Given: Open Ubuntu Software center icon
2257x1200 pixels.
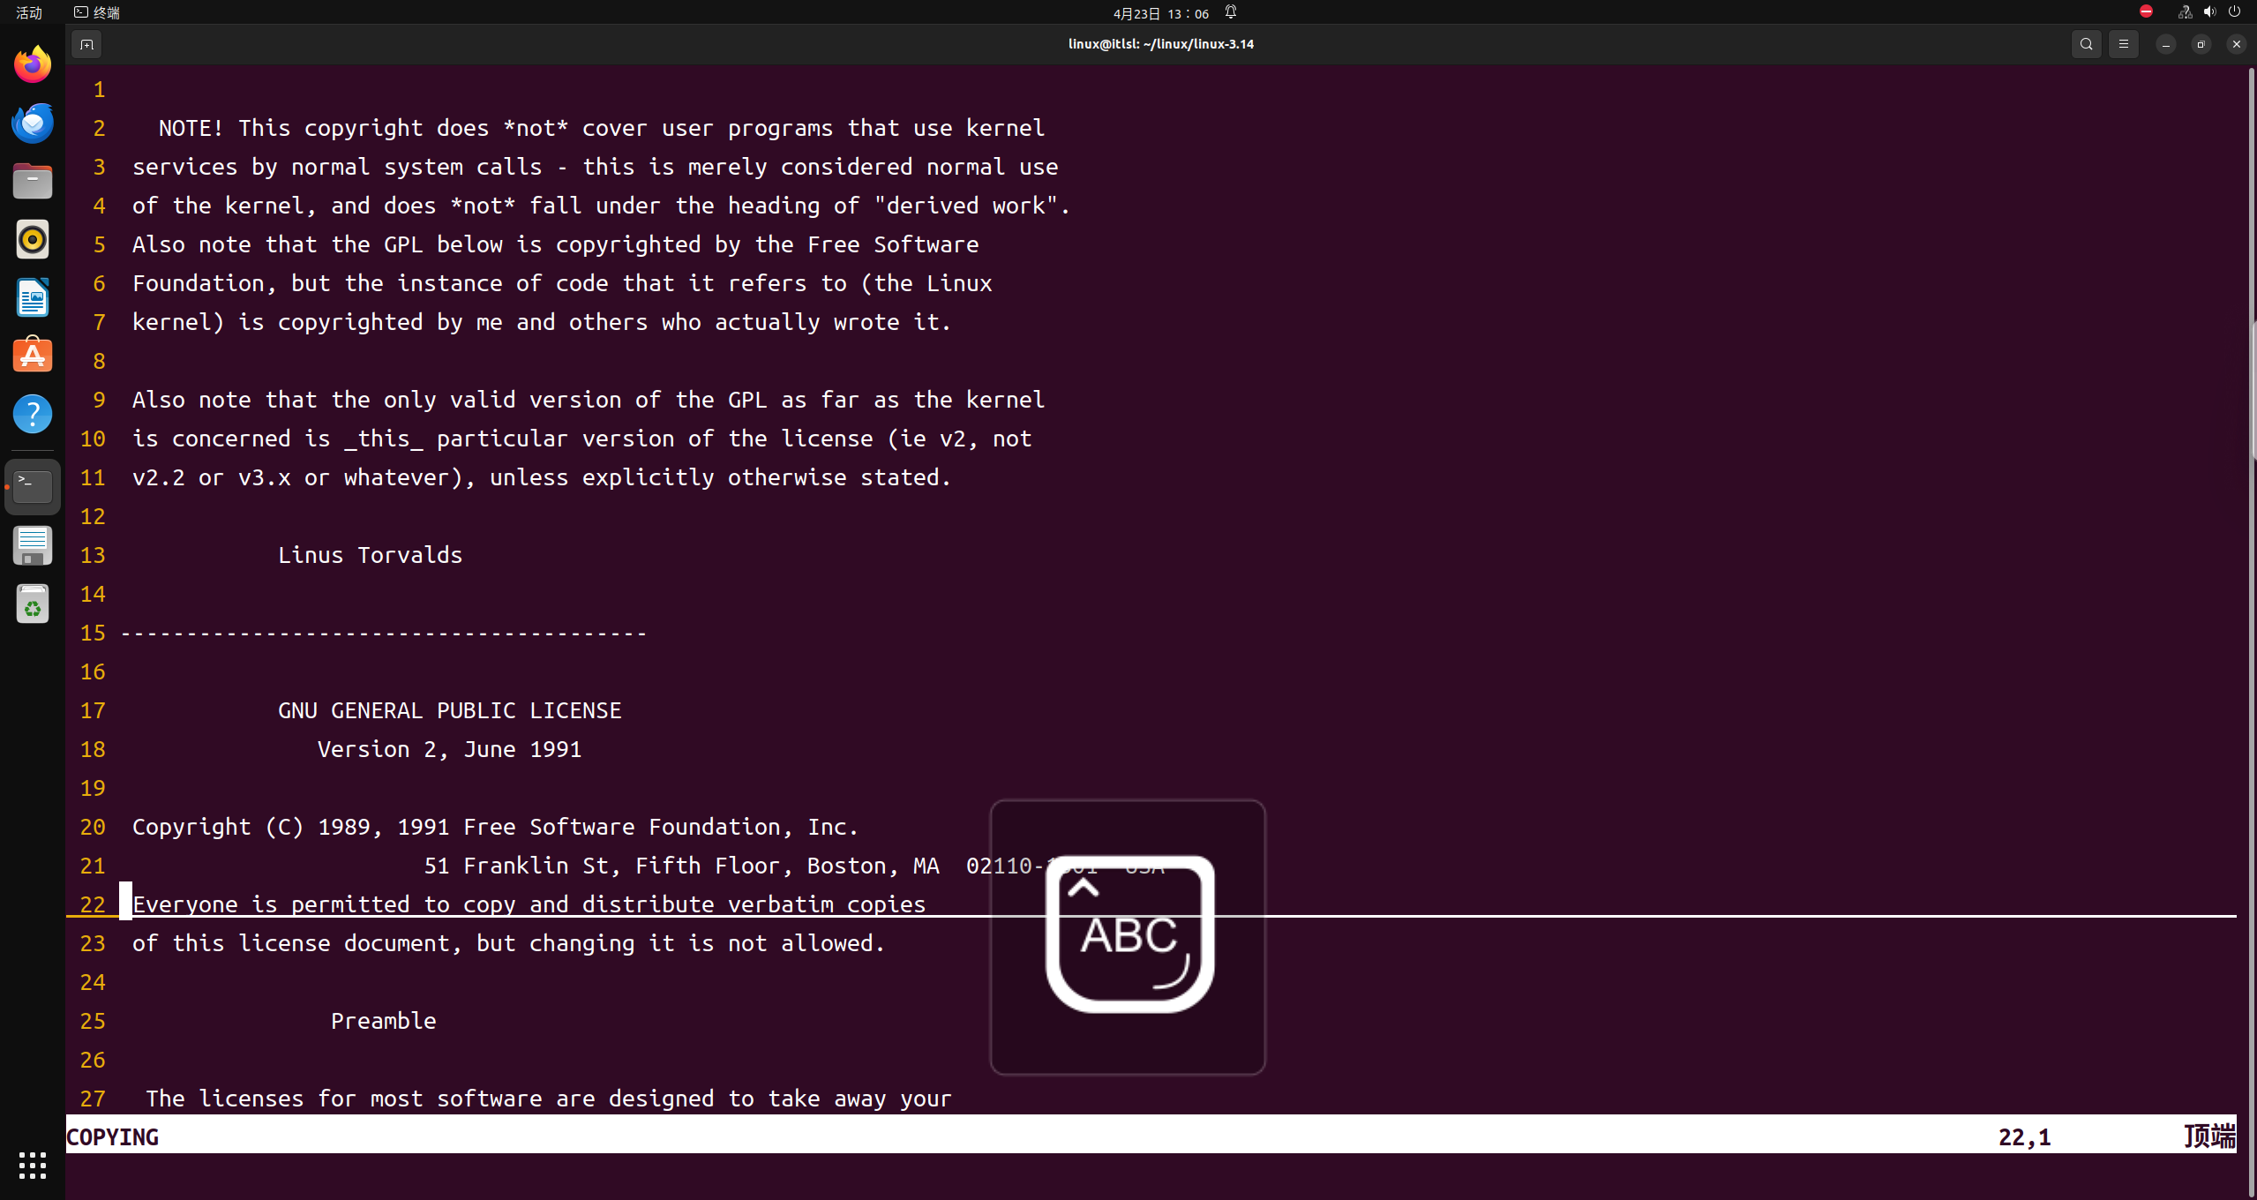Looking at the screenshot, I should (x=33, y=356).
